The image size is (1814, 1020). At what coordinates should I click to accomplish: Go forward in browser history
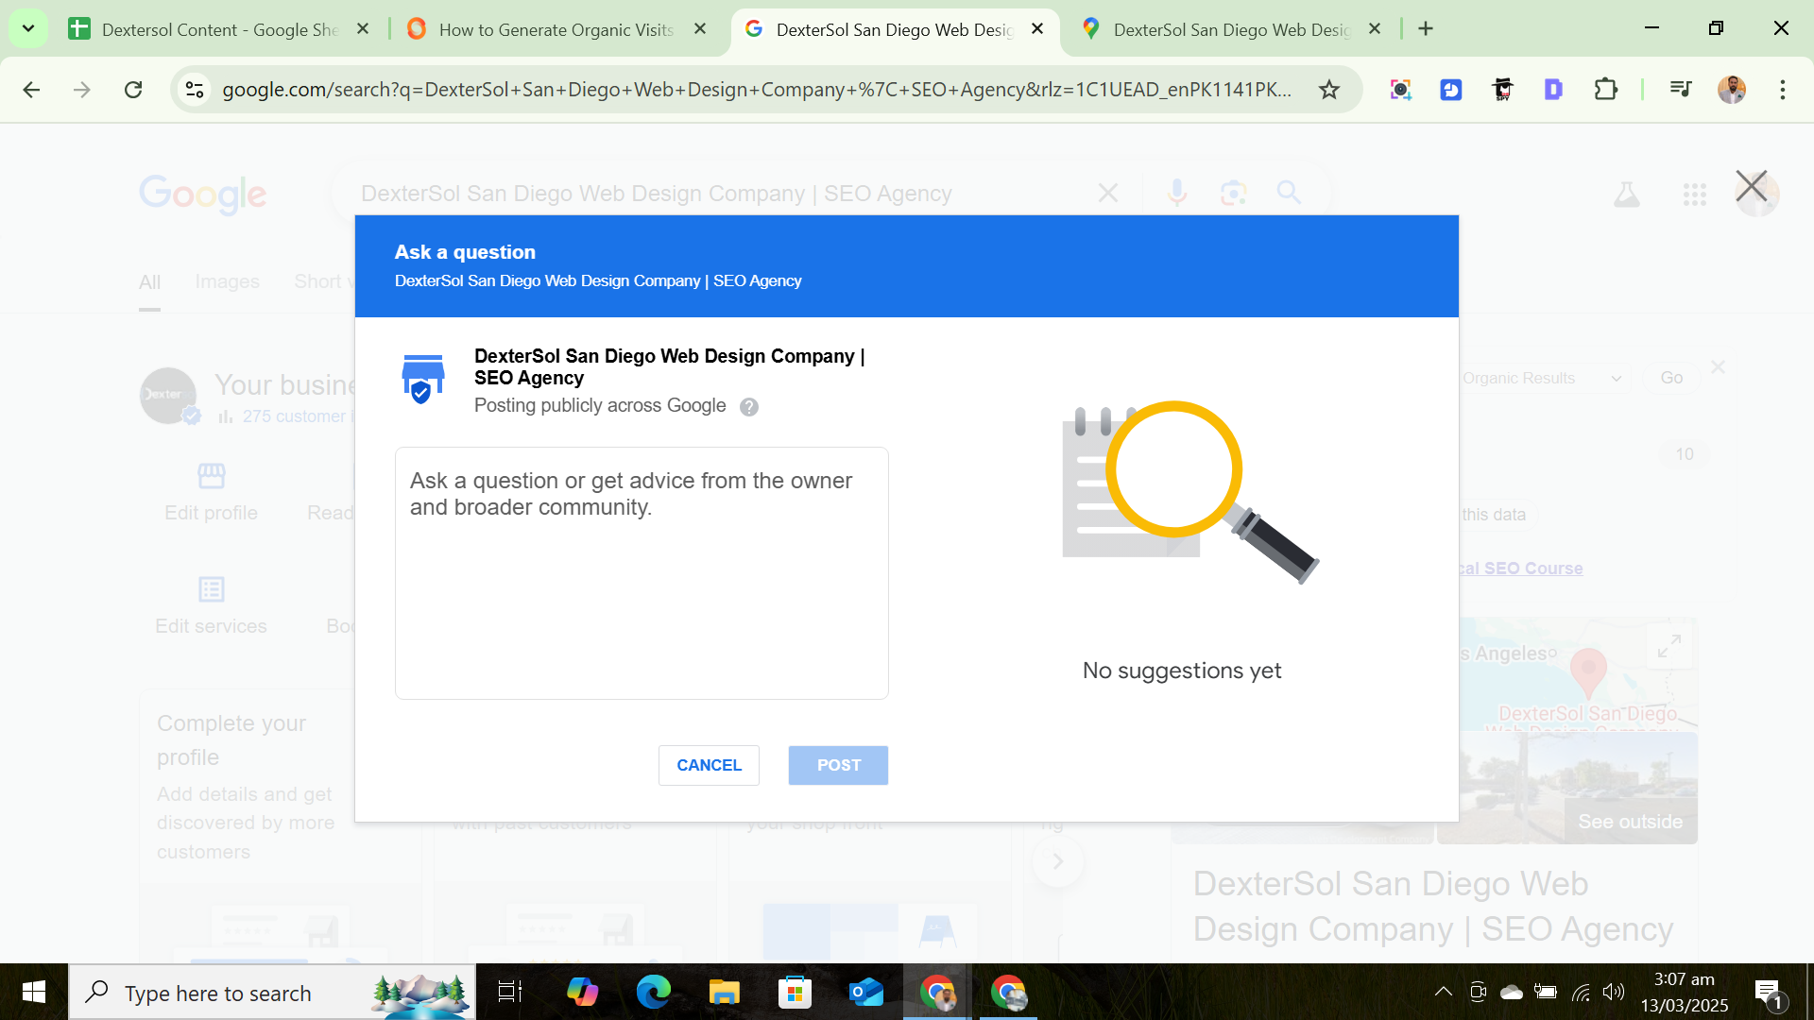82,90
